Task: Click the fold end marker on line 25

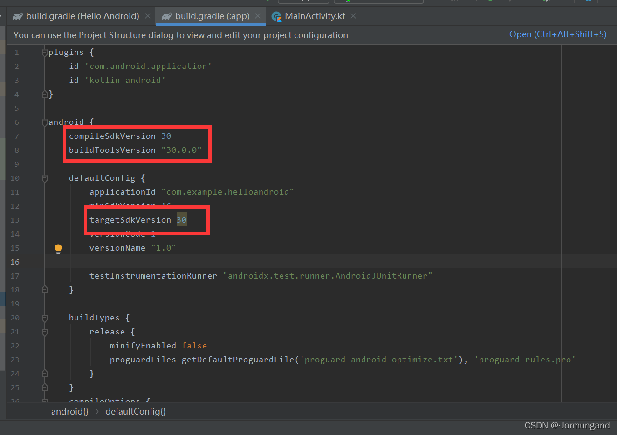Action: pyautogui.click(x=45, y=387)
